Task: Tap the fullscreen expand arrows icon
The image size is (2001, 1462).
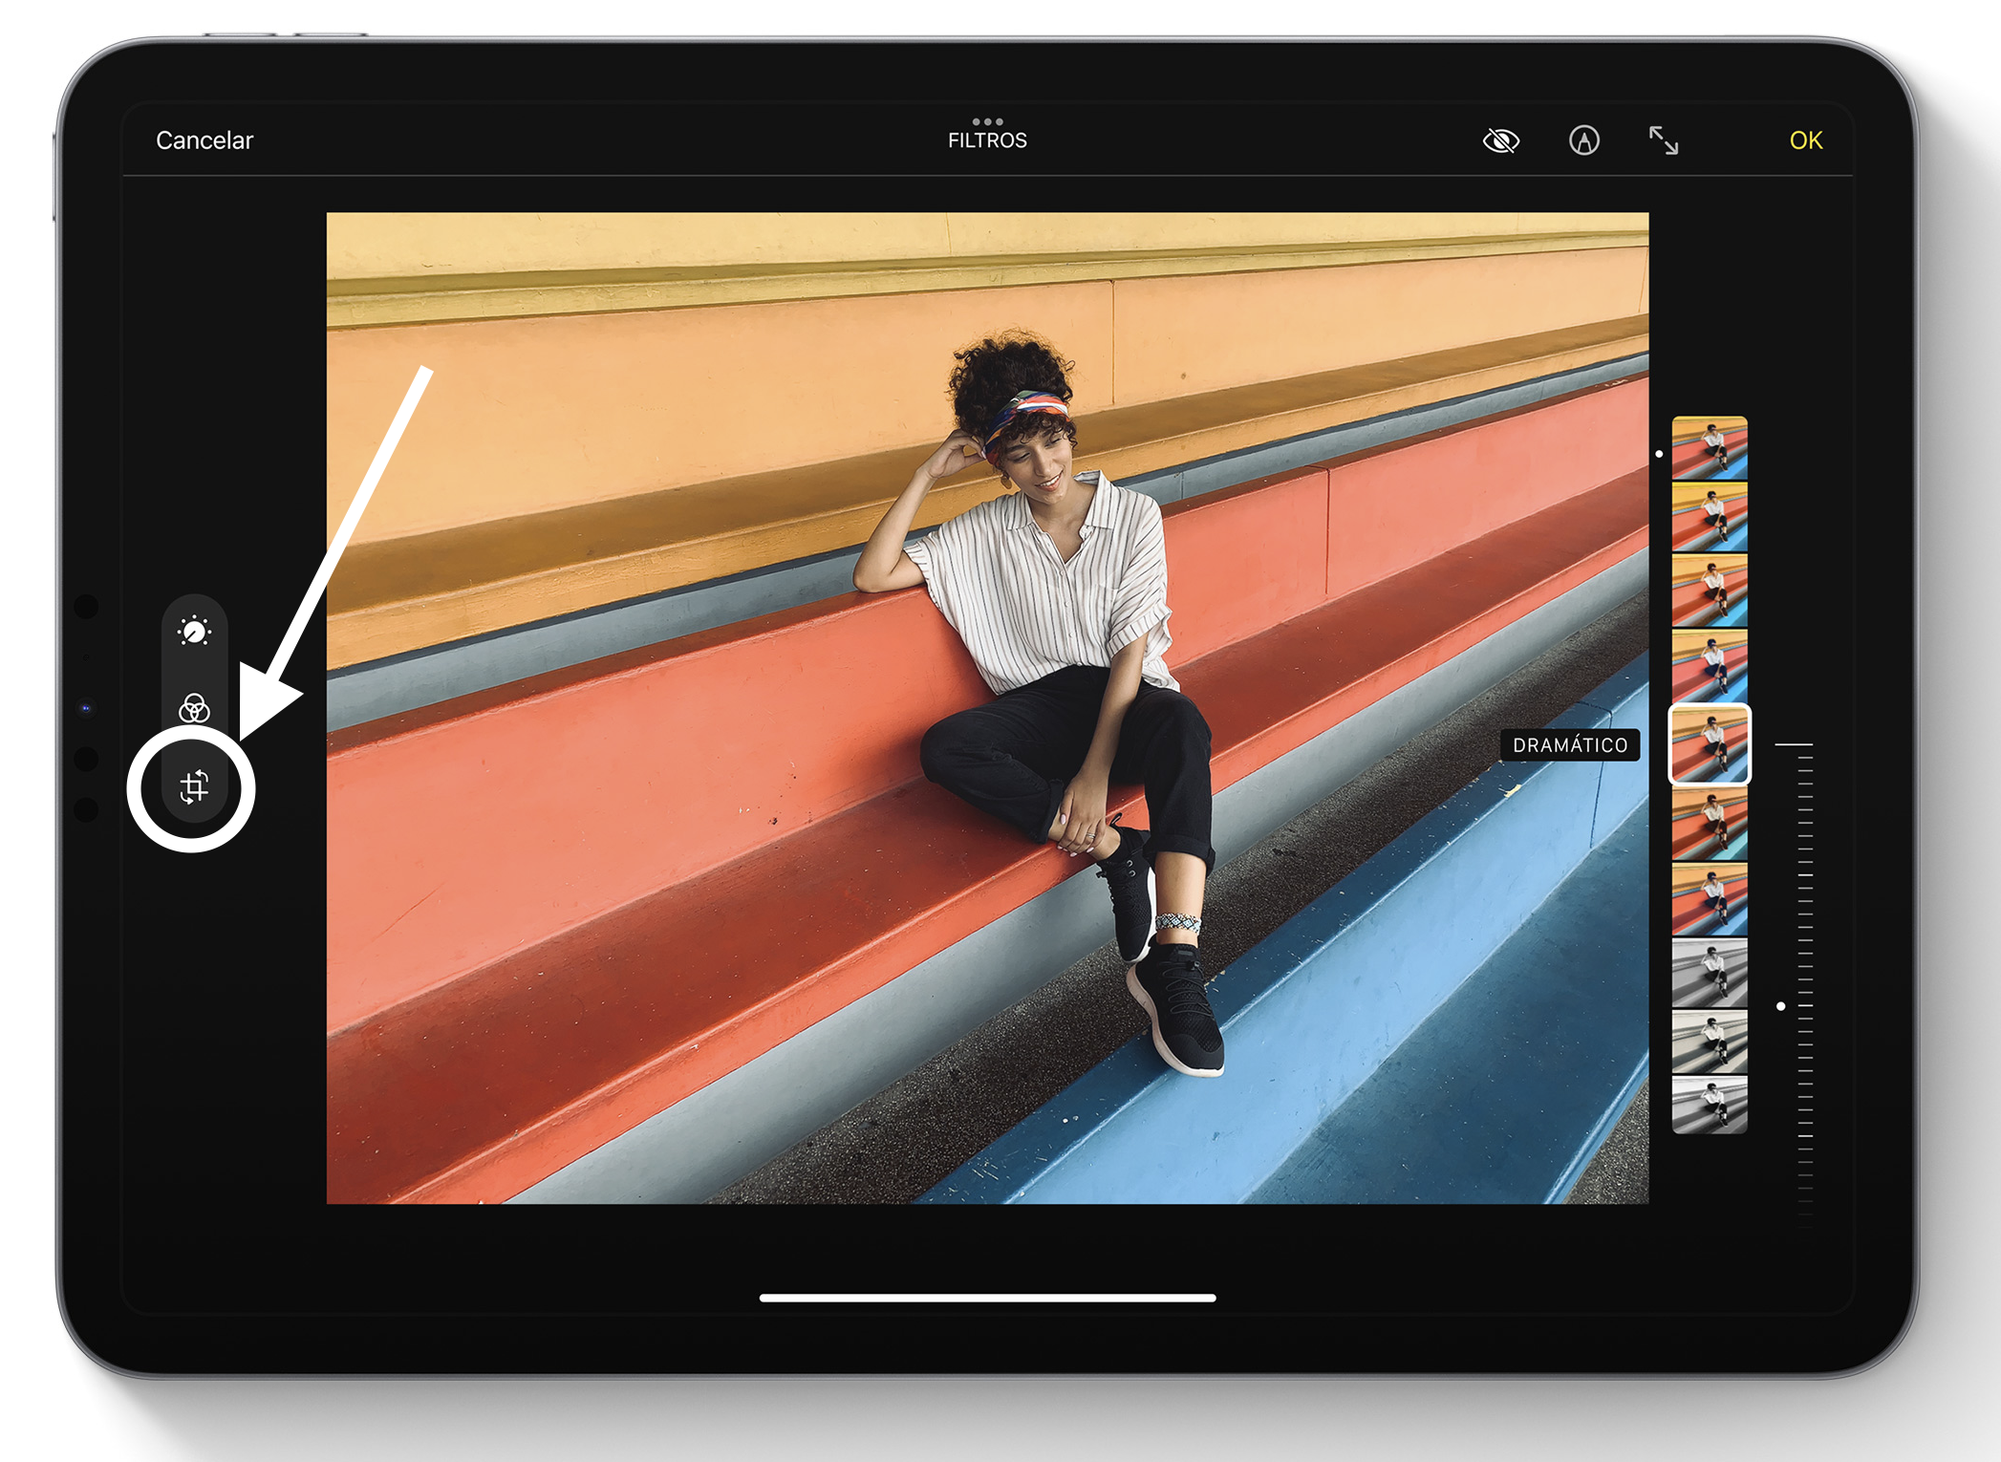Action: point(1664,140)
